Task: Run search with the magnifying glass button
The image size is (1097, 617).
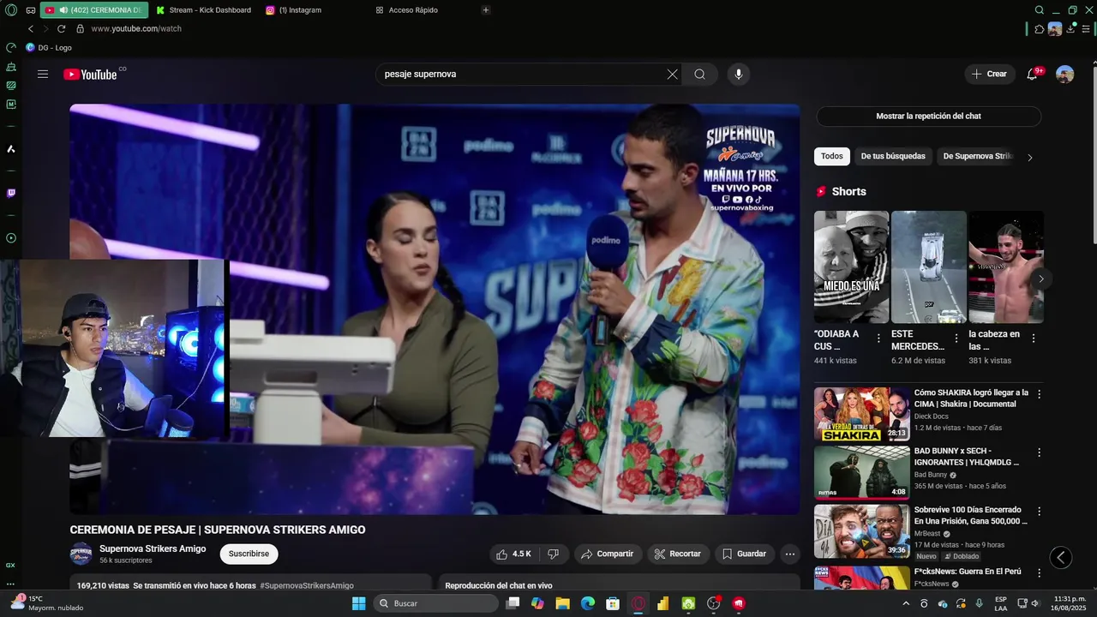Action: [700, 75]
